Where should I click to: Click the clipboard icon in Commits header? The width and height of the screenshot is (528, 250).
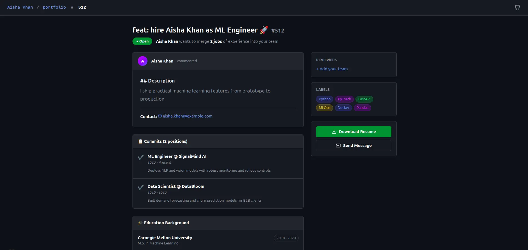pos(140,141)
